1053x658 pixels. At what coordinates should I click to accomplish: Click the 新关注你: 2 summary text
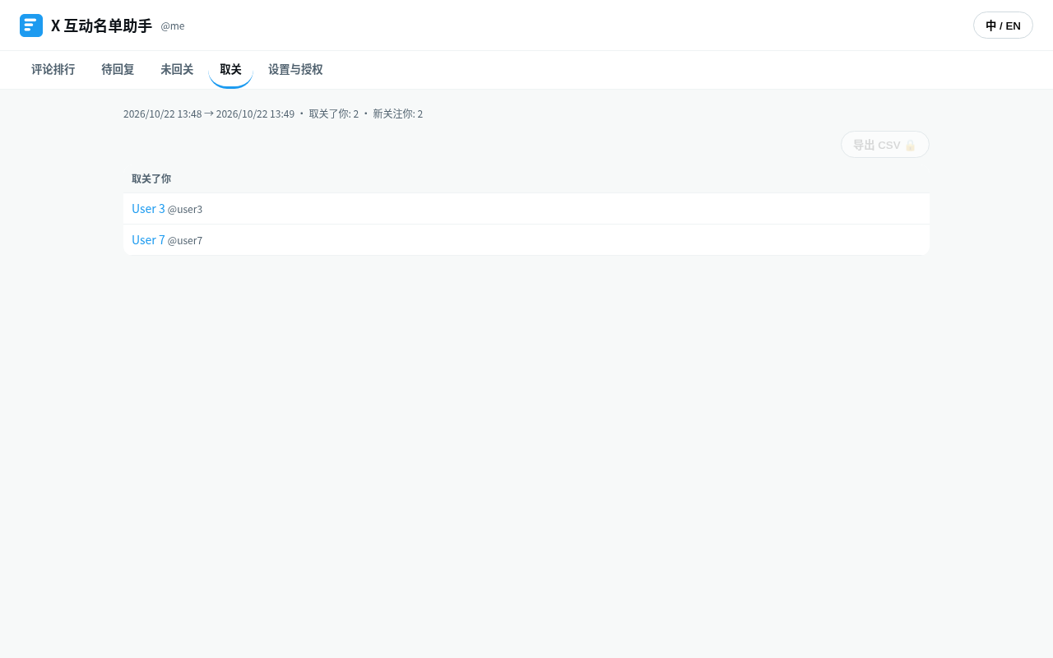click(397, 114)
